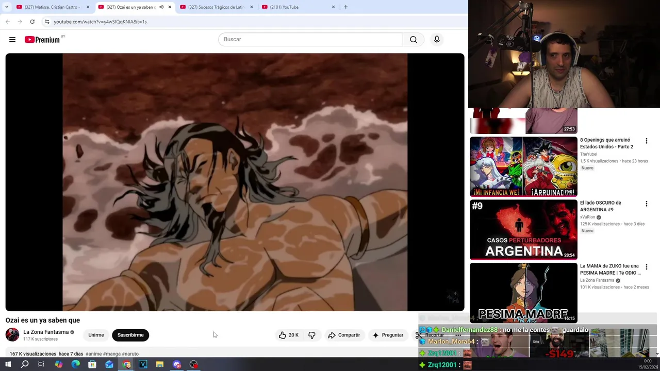Mute the audio-playing tab speaker icon
This screenshot has height=371, width=660.
(x=161, y=7)
